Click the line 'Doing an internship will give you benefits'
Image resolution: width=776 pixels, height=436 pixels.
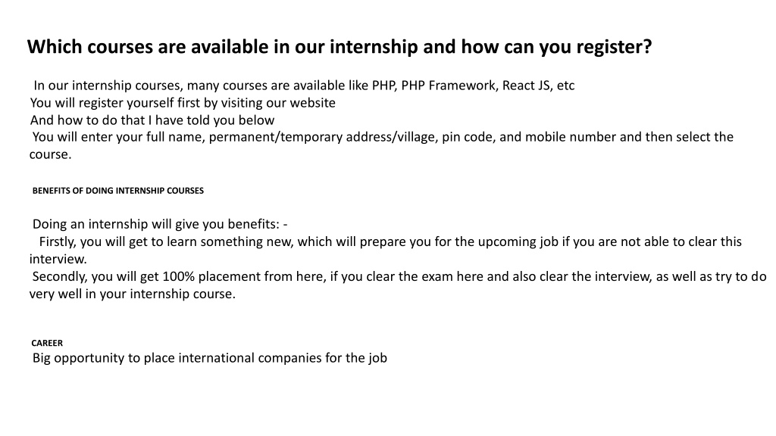pos(160,224)
